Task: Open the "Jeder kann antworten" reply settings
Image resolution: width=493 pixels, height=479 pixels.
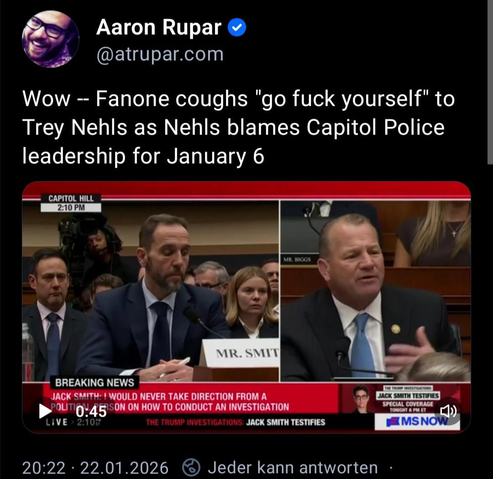Action: [x=293, y=468]
